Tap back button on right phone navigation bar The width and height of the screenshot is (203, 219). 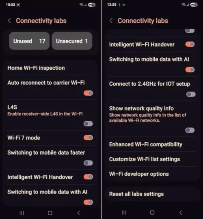181,213
